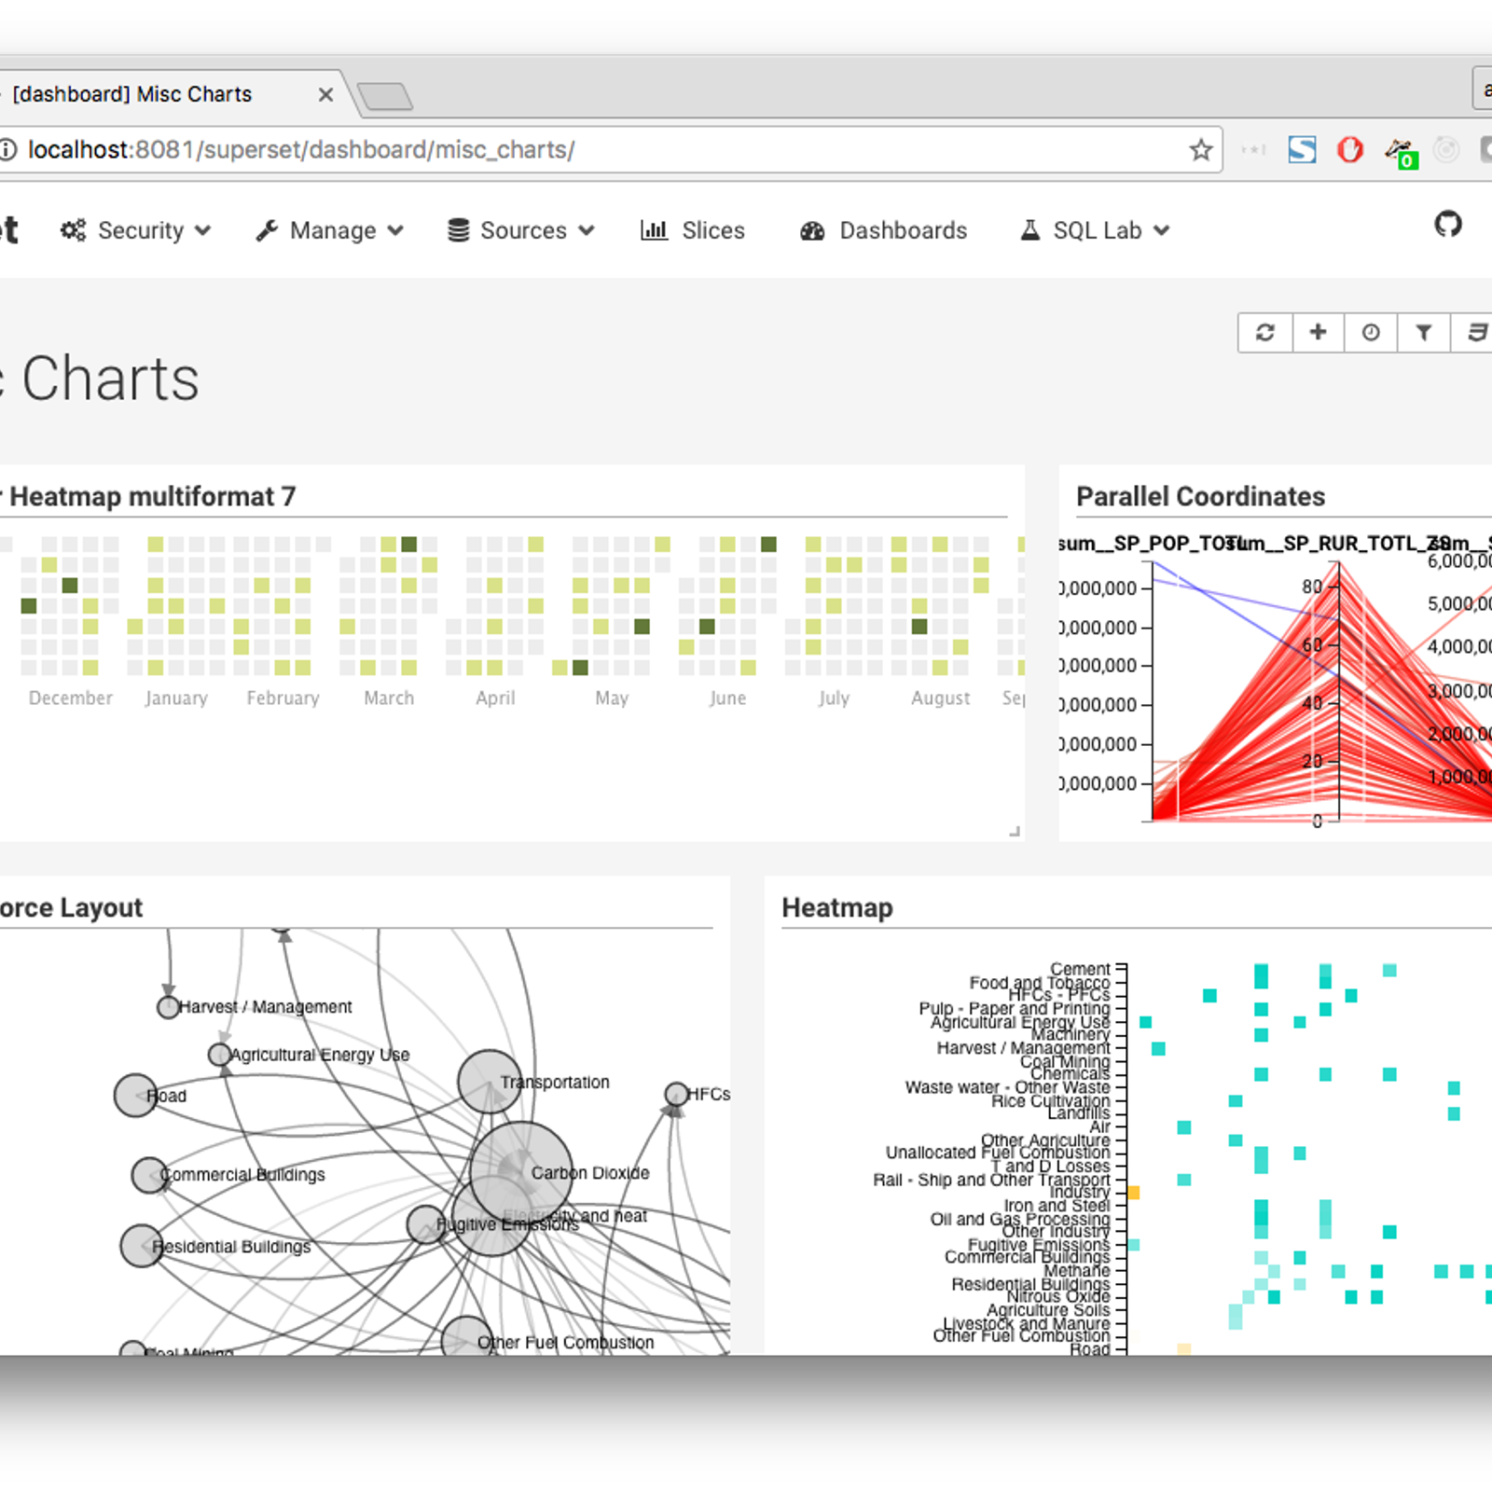Open a new browser tab

[x=384, y=96]
